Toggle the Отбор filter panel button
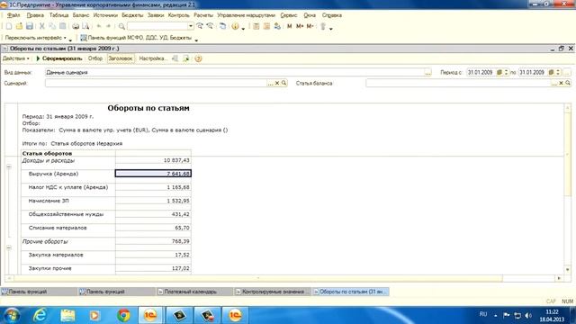The width and height of the screenshot is (576, 324). (x=95, y=58)
